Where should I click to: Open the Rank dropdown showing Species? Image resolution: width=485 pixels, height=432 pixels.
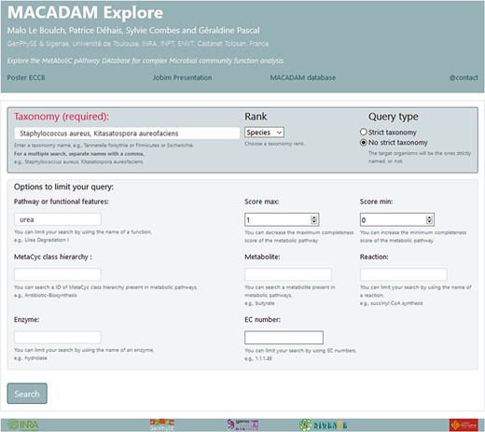click(x=264, y=132)
